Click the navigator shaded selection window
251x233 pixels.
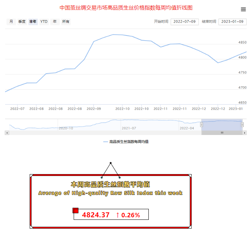point(222,124)
